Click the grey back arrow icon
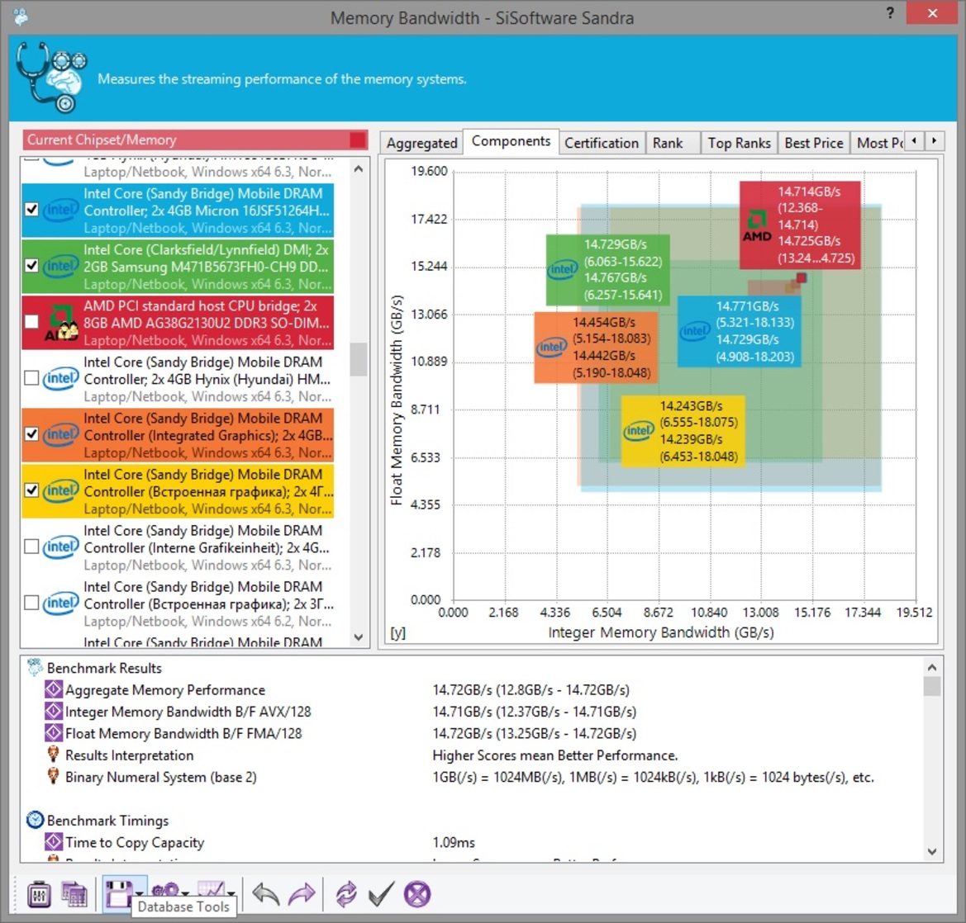The width and height of the screenshot is (966, 923). (x=266, y=894)
